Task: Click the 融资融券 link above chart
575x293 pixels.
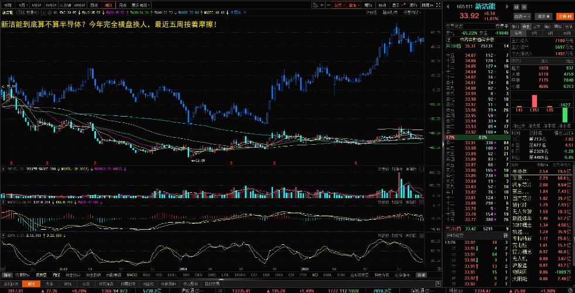Action: click(x=390, y=12)
